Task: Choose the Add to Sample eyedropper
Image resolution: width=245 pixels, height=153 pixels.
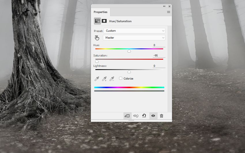Action: (x=104, y=79)
